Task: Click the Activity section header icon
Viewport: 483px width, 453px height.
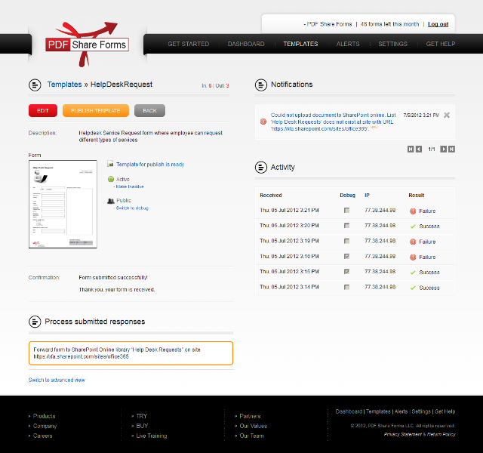Action: 261,168
